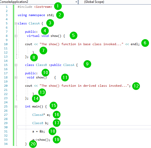Collapse the int main() function block
Image resolution: width=151 pixels, height=148 pixels.
click(16, 106)
